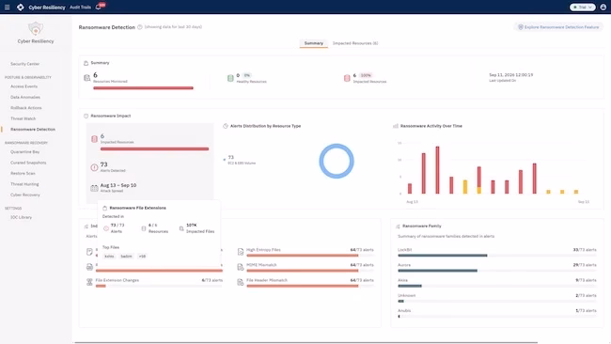The width and height of the screenshot is (611, 344).
Task: Click the MIME Mismatch icon
Action: pos(241,267)
